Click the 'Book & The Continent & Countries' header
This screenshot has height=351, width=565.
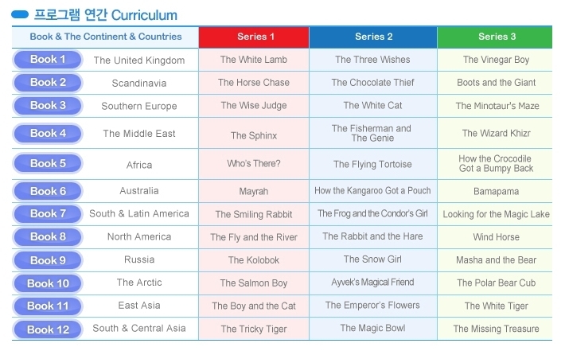tap(106, 37)
